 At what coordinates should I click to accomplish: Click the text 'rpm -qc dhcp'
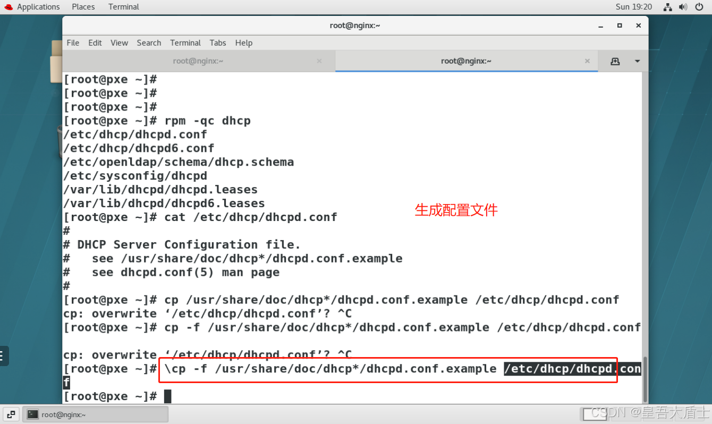tap(207, 121)
